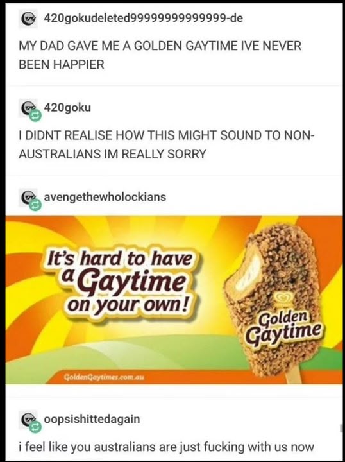Open the 420goku username link
The width and height of the screenshot is (345, 462).
coord(67,108)
